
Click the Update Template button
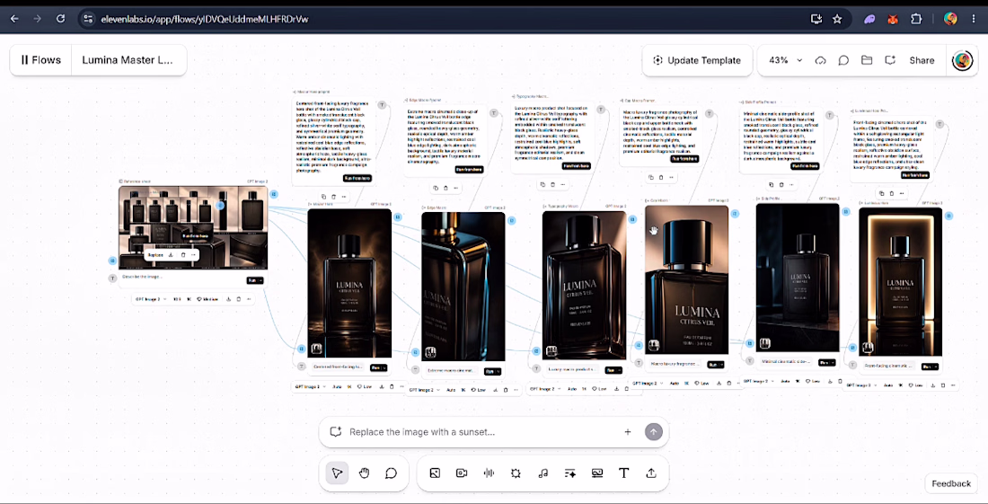coord(697,60)
